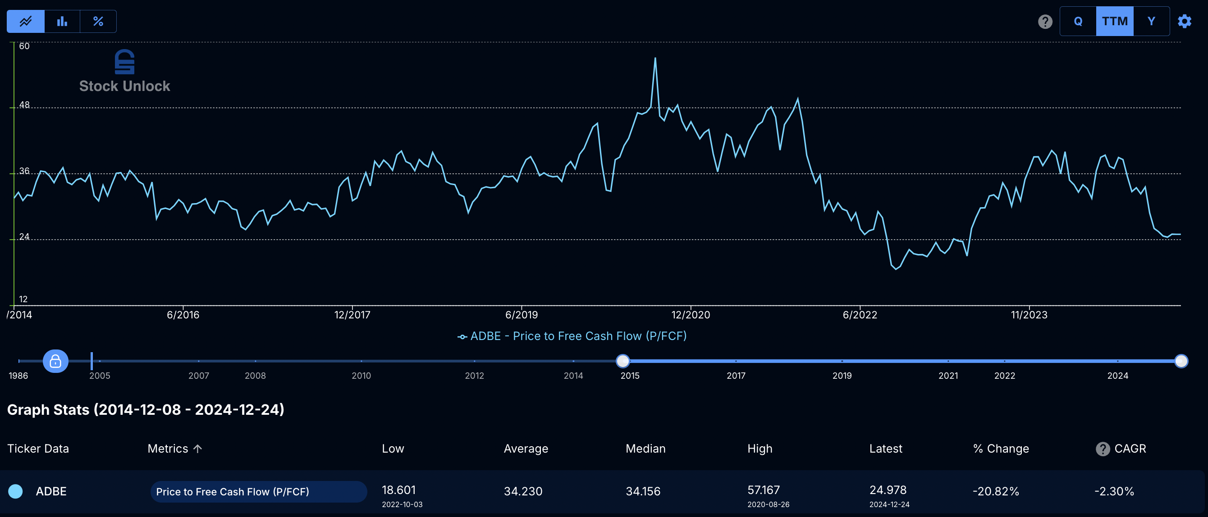
Task: Open CAGR help icon
Action: coord(1103,449)
